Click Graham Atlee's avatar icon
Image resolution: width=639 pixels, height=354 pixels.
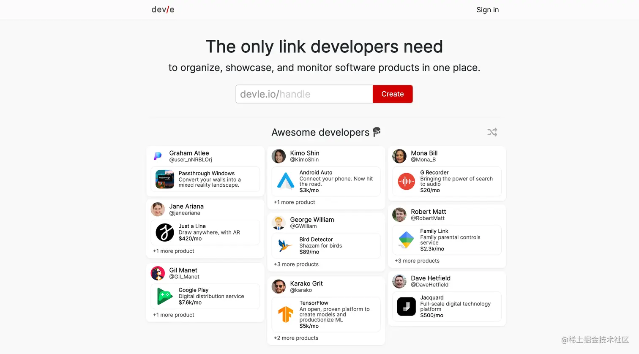(158, 156)
